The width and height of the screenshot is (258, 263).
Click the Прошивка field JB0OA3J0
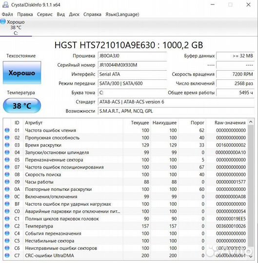tap(132, 56)
